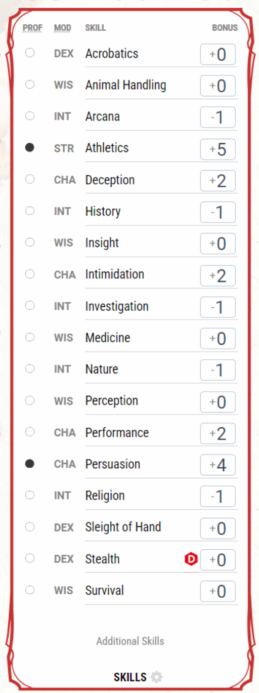The image size is (259, 693).
Task: Roll the Athletics +5 bonus
Action: click(x=218, y=149)
